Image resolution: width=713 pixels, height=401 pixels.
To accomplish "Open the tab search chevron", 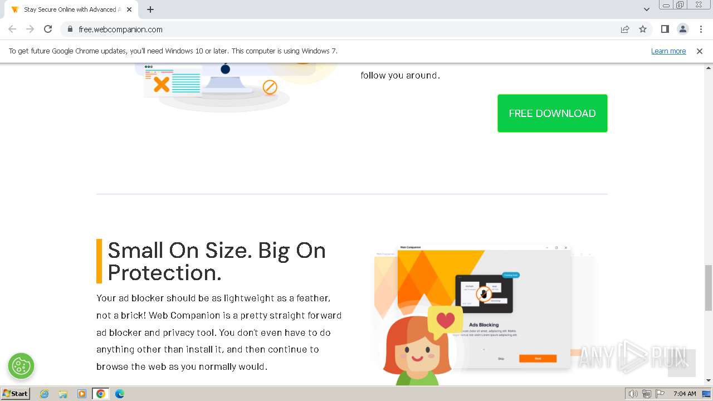I will [646, 9].
